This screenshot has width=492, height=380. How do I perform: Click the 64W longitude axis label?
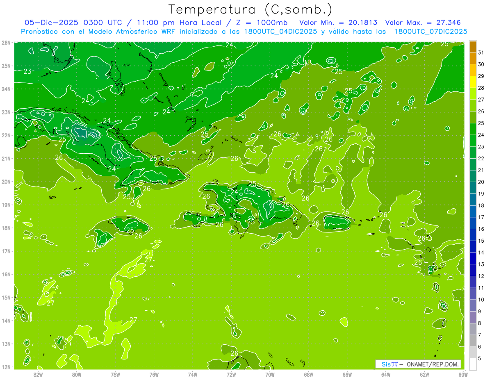coord(386,374)
